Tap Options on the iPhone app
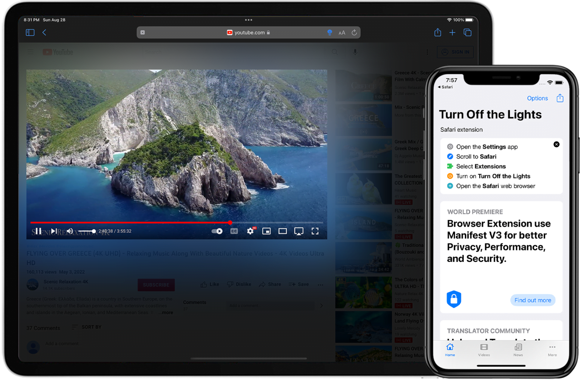The image size is (580, 382). click(x=537, y=98)
